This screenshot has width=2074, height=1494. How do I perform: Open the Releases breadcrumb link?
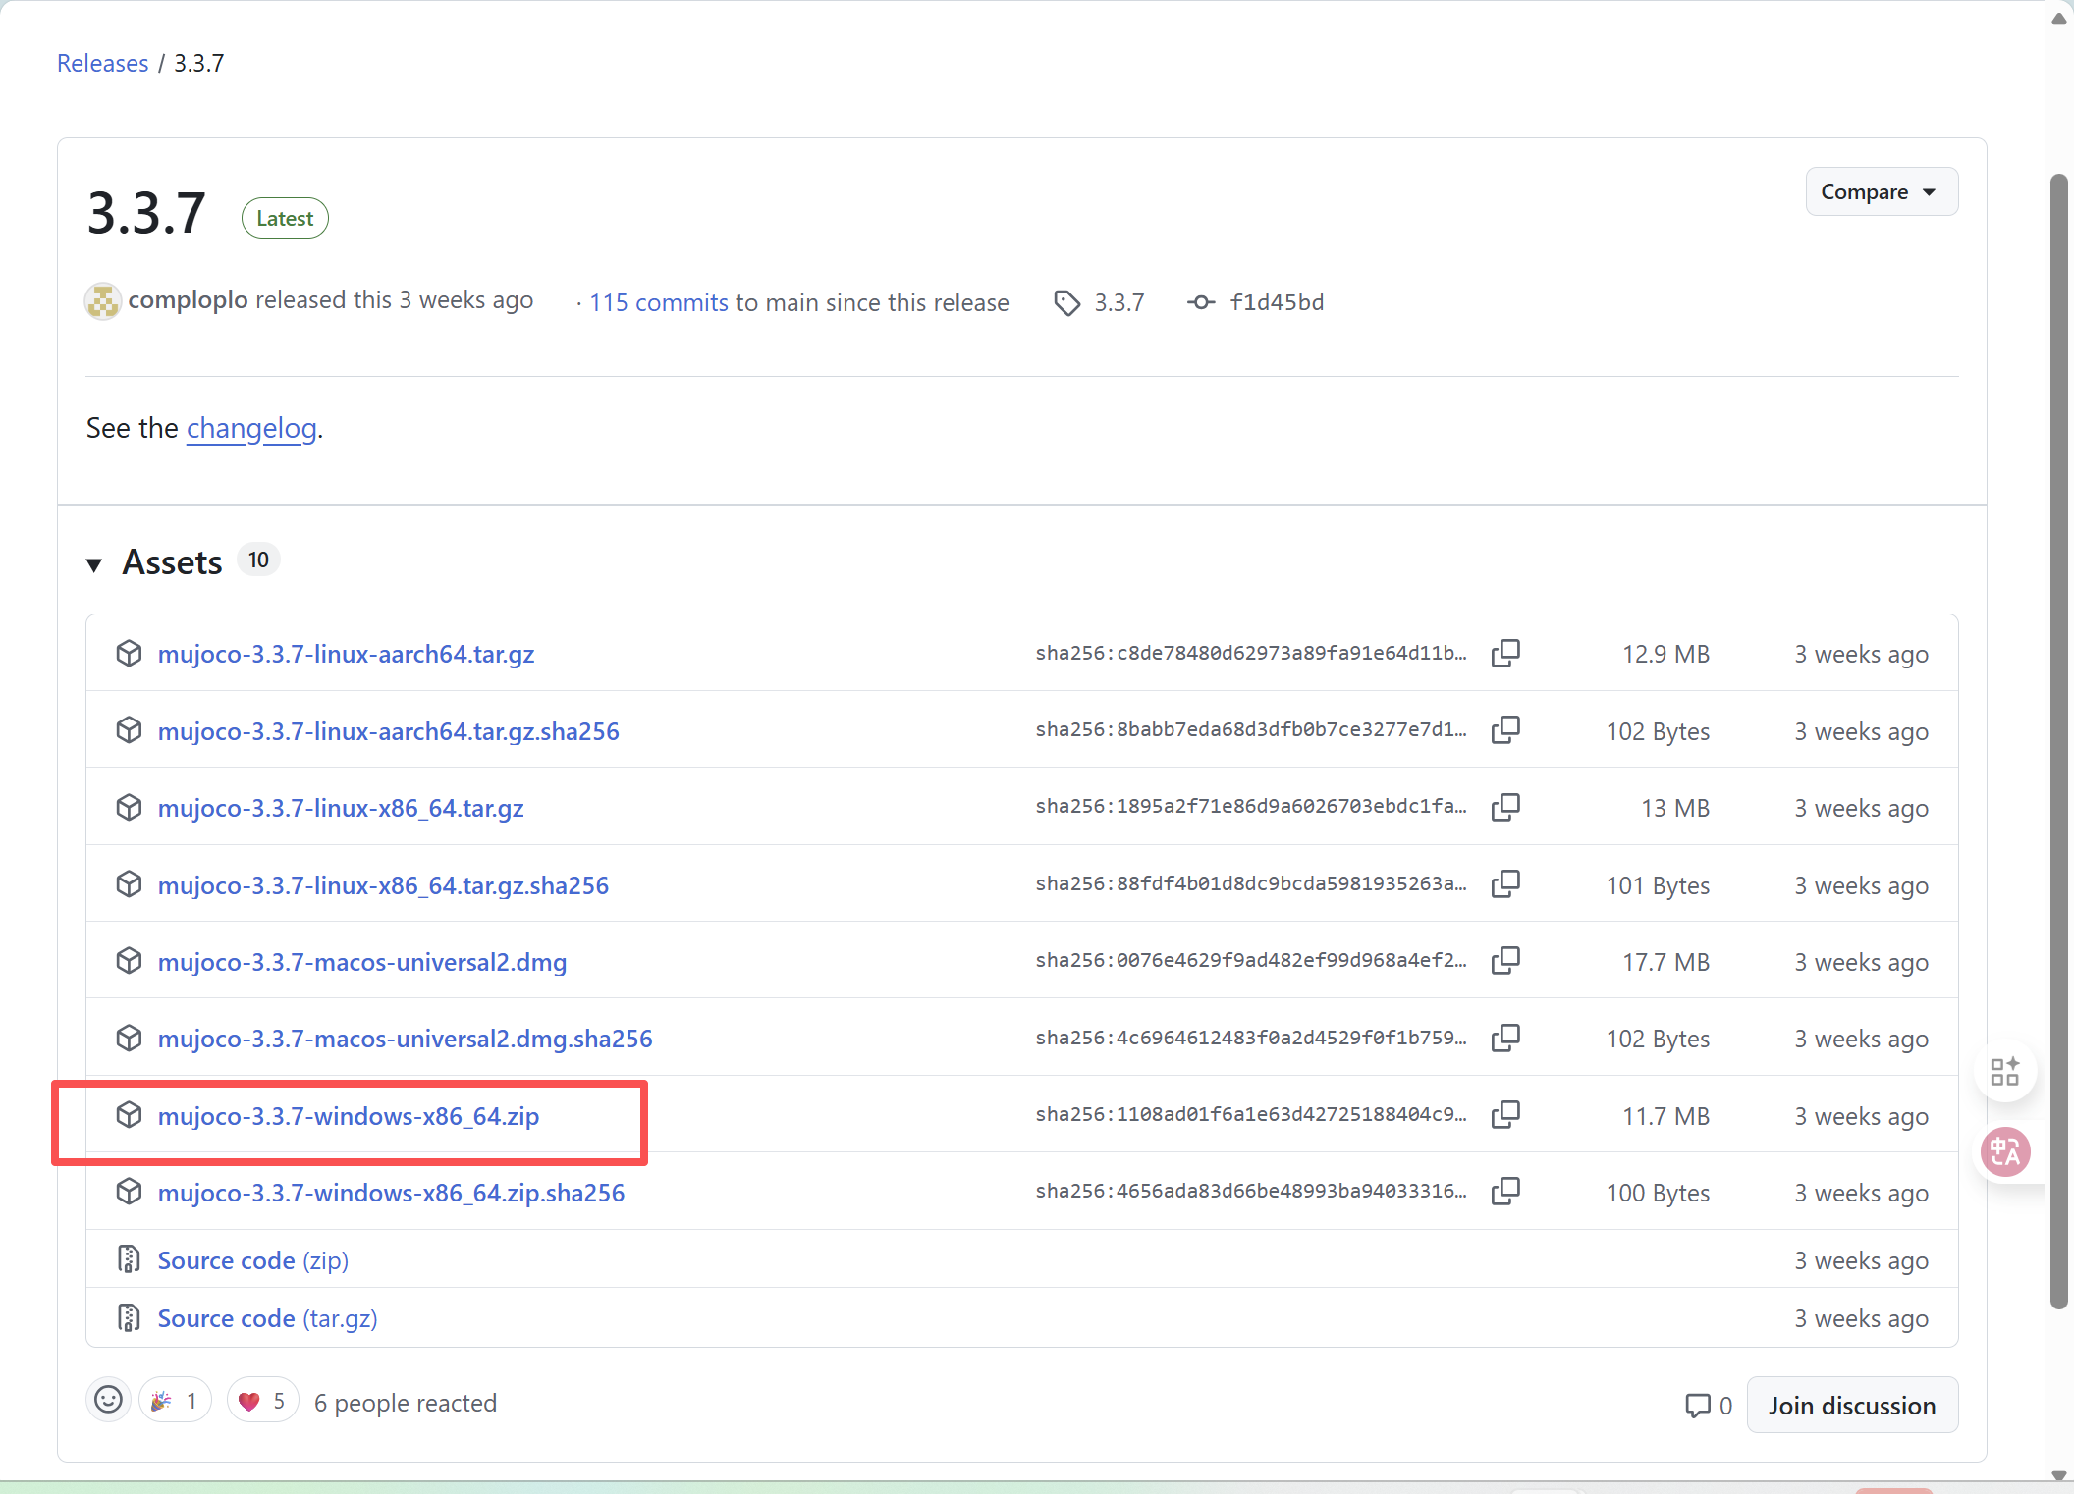pos(102,64)
